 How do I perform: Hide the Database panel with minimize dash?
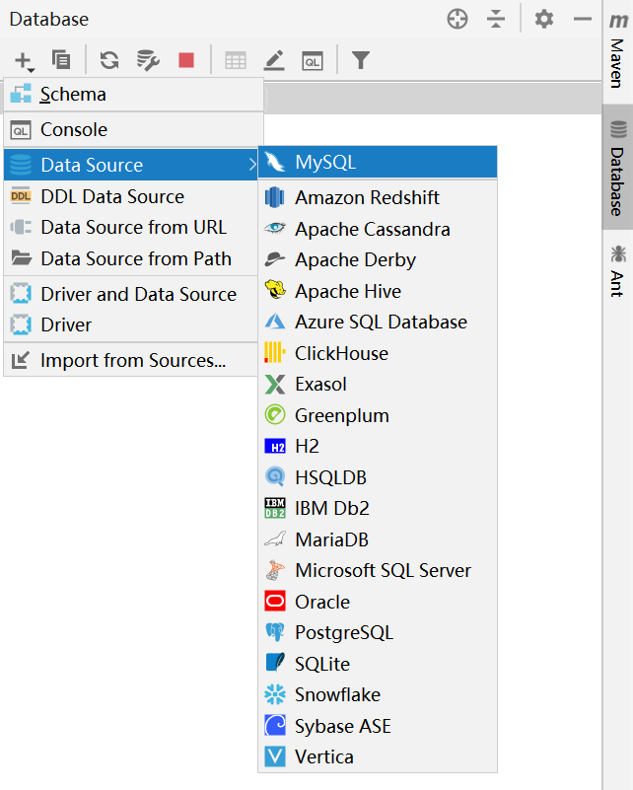(583, 19)
